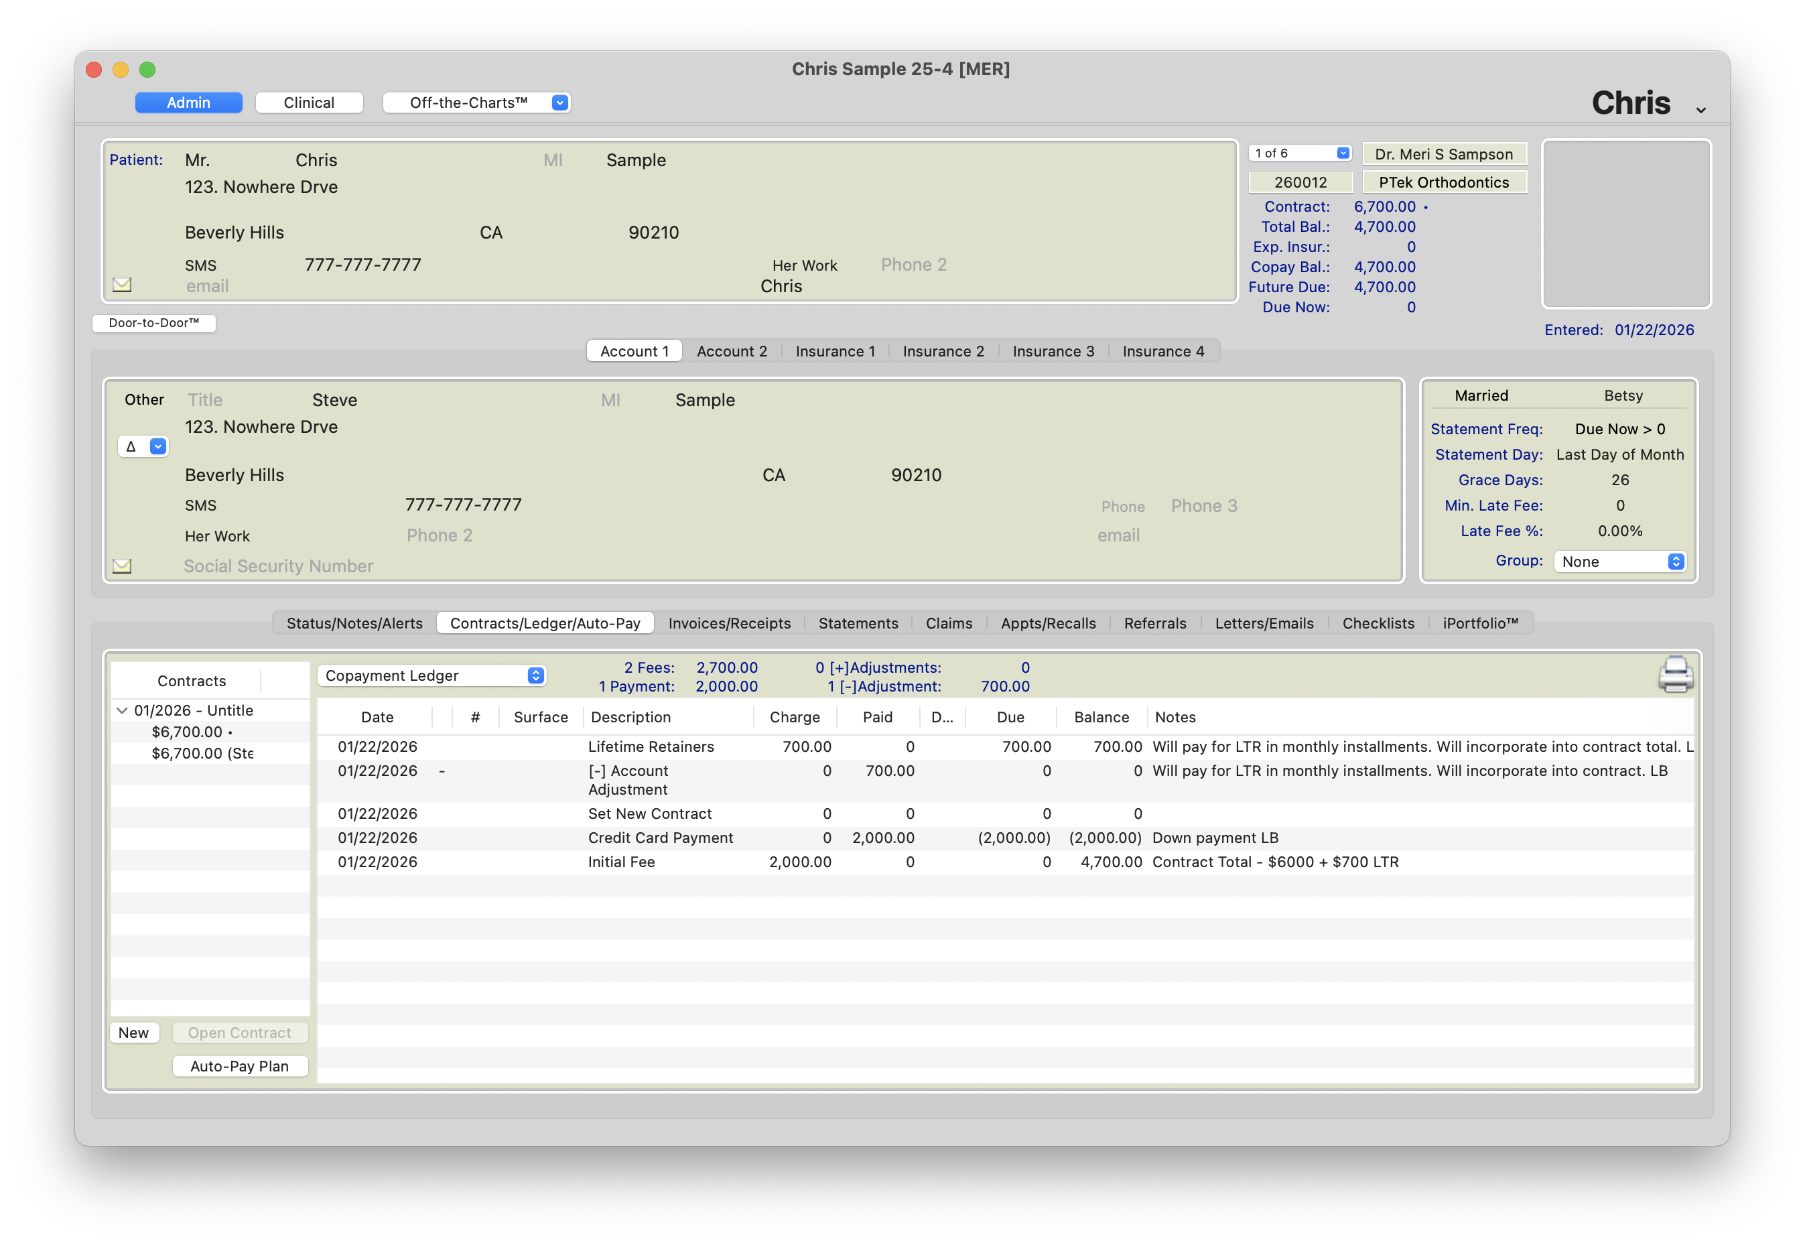
Task: Click the New contract button
Action: point(133,1033)
